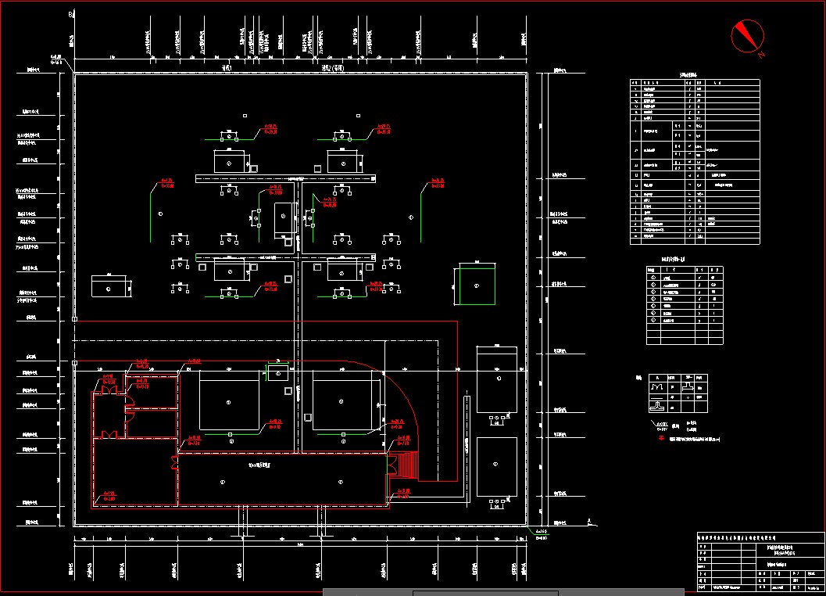Click the small green-framed box atop the building

coord(277,372)
